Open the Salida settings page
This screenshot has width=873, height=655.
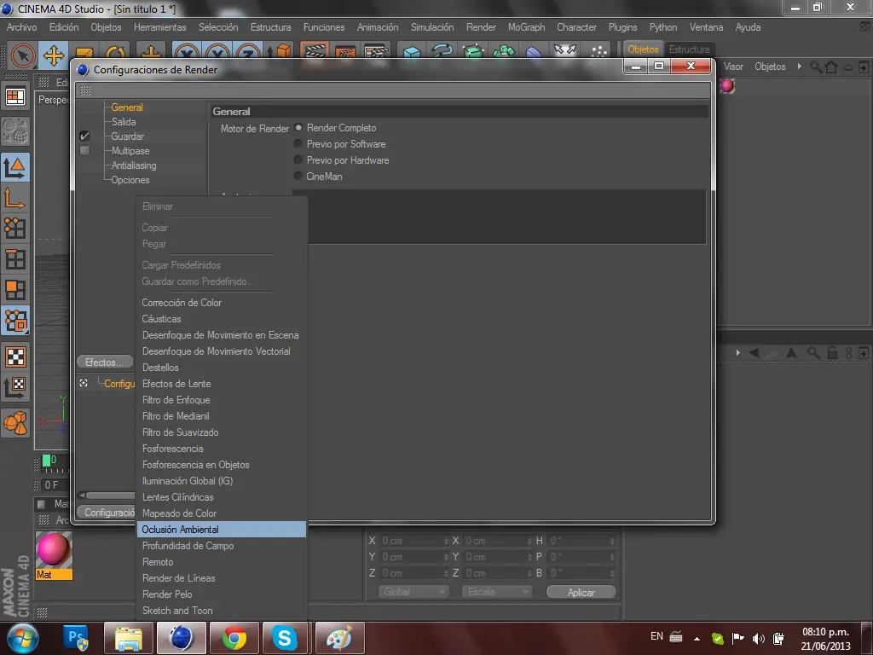coord(124,122)
